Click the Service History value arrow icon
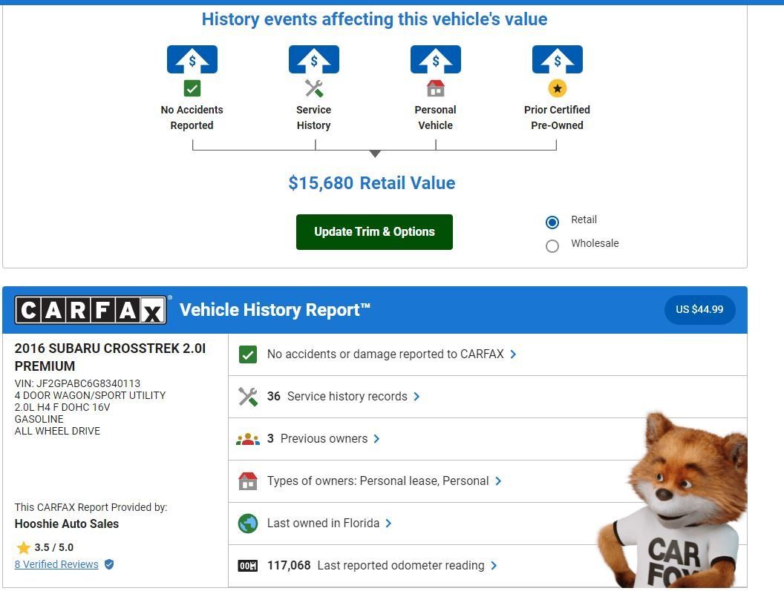The image size is (784, 591). [x=314, y=59]
